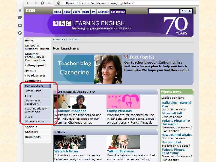Open the Talking Business link
Image resolution: width=216 pixels, height=162 pixels.
(x=121, y=151)
